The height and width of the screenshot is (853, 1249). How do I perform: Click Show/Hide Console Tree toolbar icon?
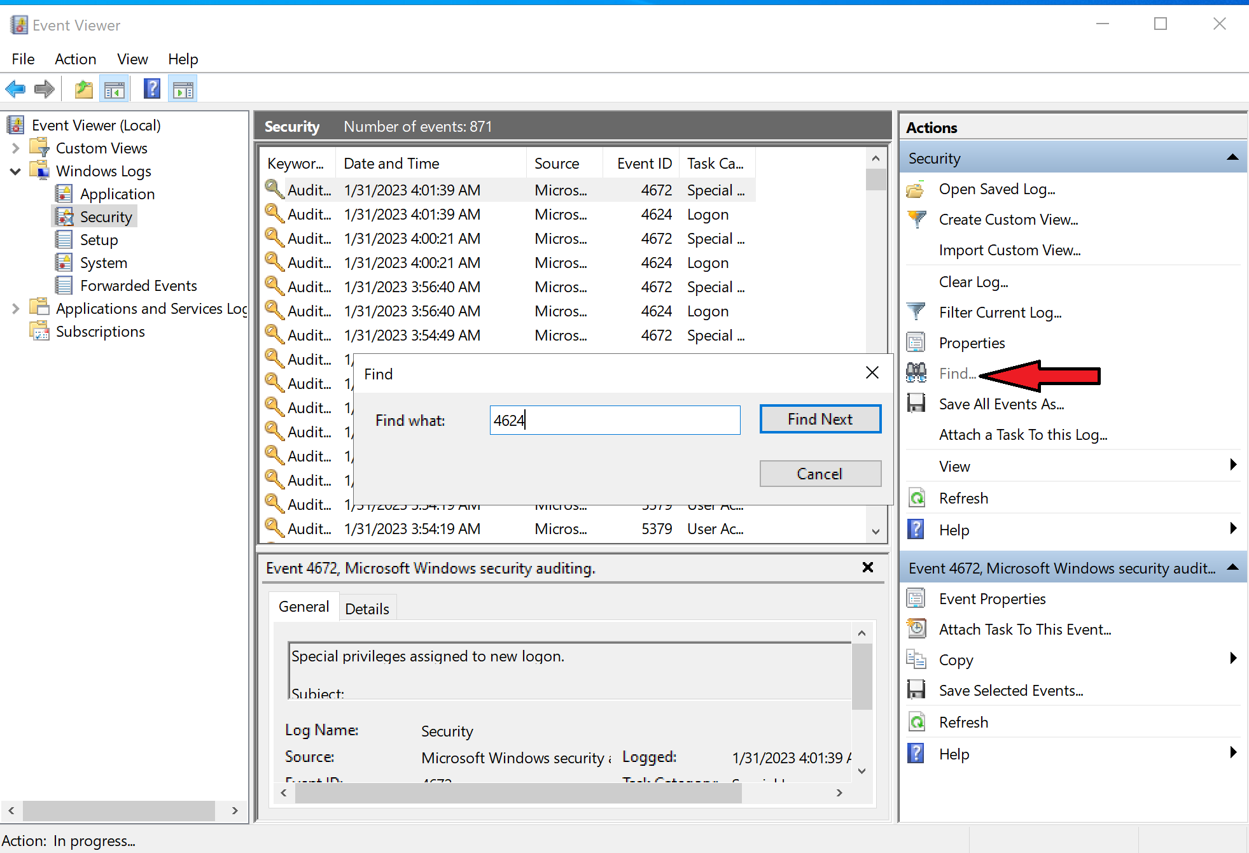click(x=115, y=89)
